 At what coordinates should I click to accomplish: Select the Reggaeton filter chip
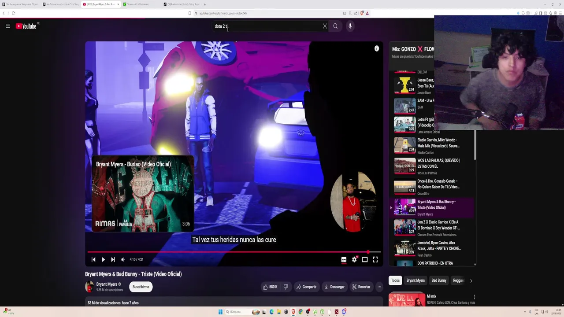tap(459, 280)
